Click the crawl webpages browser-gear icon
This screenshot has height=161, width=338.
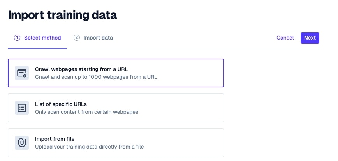[x=22, y=73]
